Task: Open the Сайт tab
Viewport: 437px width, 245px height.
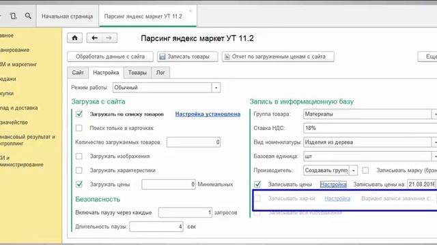Action: click(x=78, y=73)
